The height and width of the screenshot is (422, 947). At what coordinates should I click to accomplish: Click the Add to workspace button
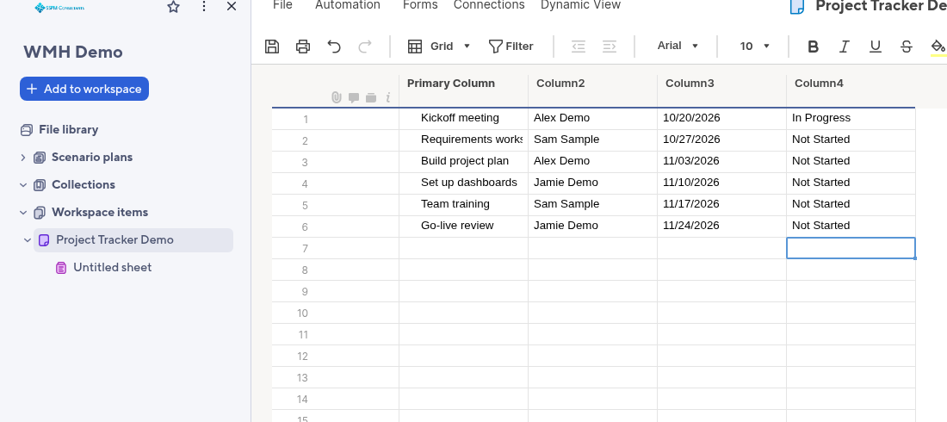click(84, 89)
